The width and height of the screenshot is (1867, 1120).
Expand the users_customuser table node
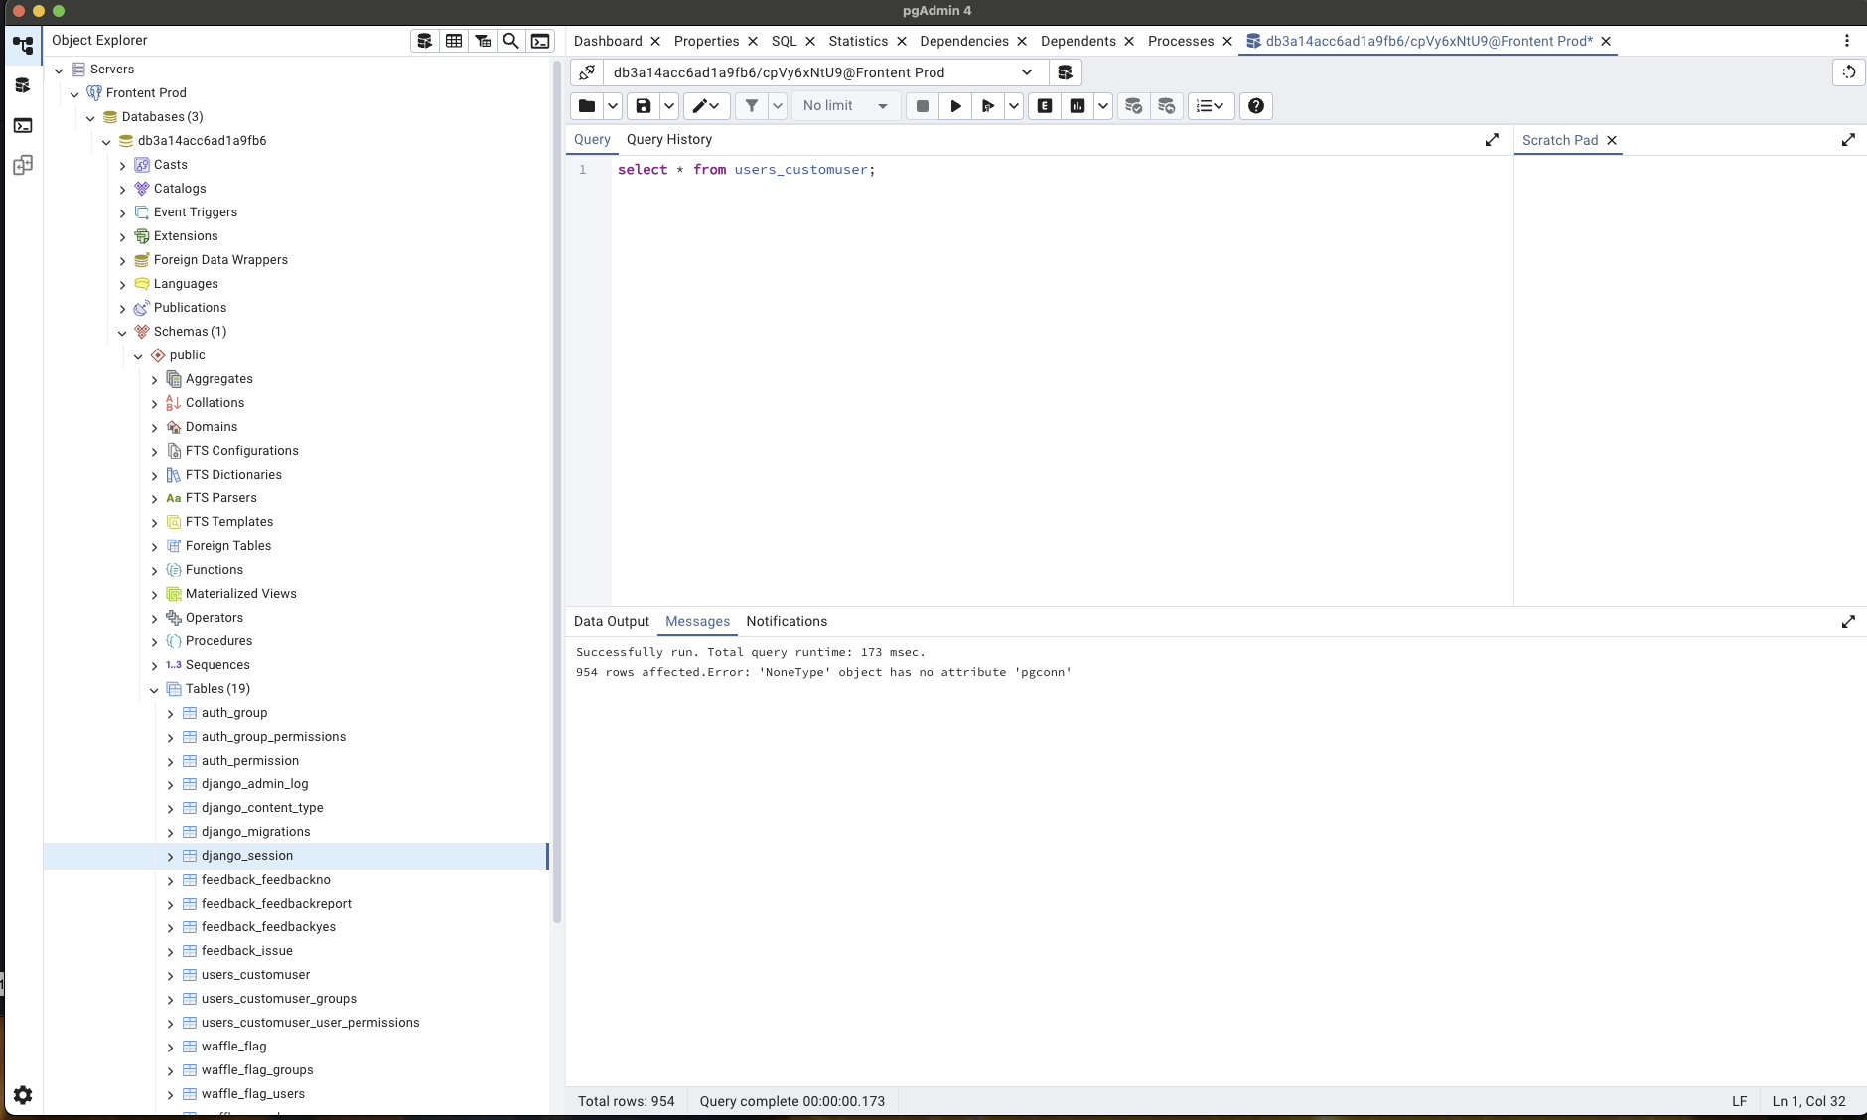tap(170, 976)
